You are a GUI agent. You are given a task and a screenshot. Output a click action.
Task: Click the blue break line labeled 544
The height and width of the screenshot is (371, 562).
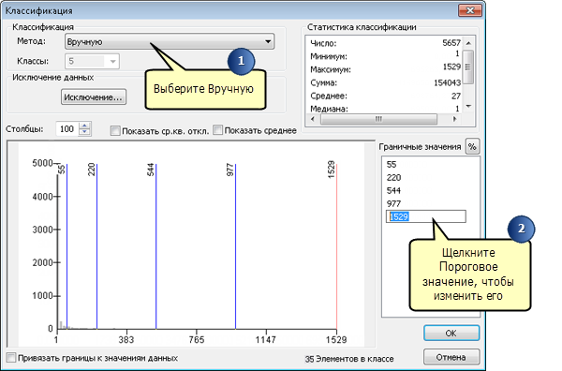[x=155, y=246]
